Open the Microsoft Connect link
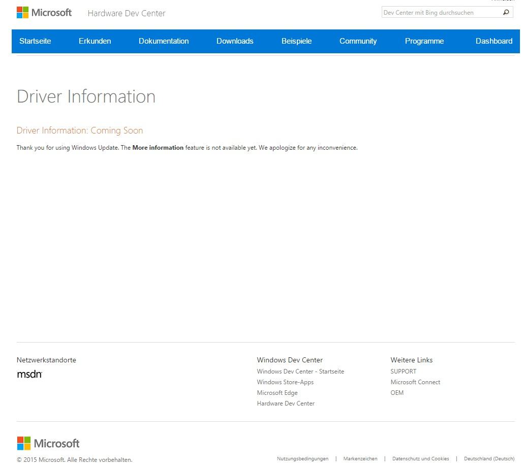Viewport: 523px width, 471px height. (x=415, y=382)
